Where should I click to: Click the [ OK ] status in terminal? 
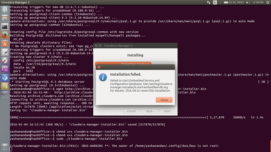pos(263,82)
